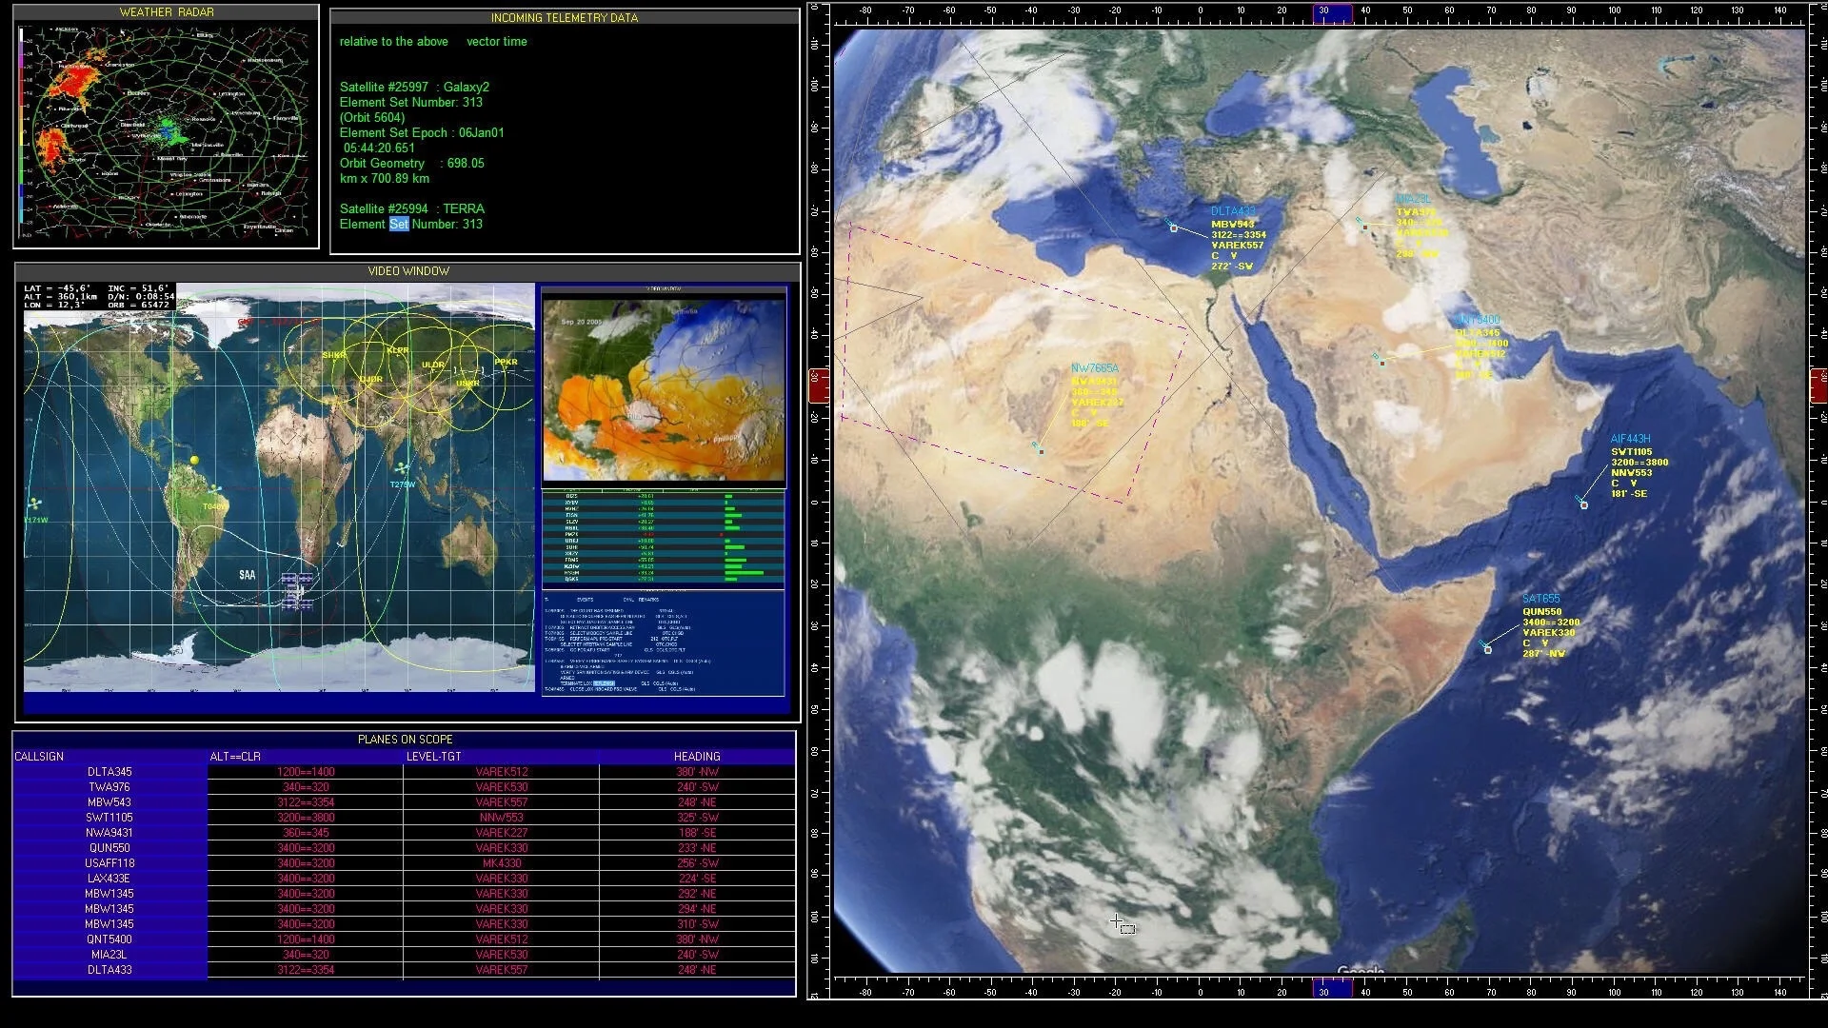Click the highlighted word Set in telemetry
Viewport: 1828px width, 1028px height.
399,225
